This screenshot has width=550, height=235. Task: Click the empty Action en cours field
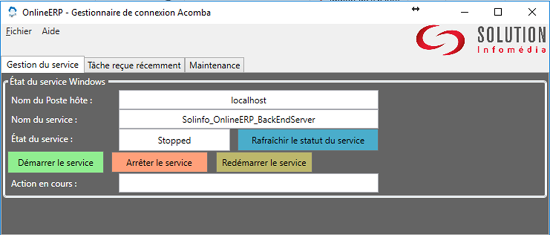[x=249, y=183]
